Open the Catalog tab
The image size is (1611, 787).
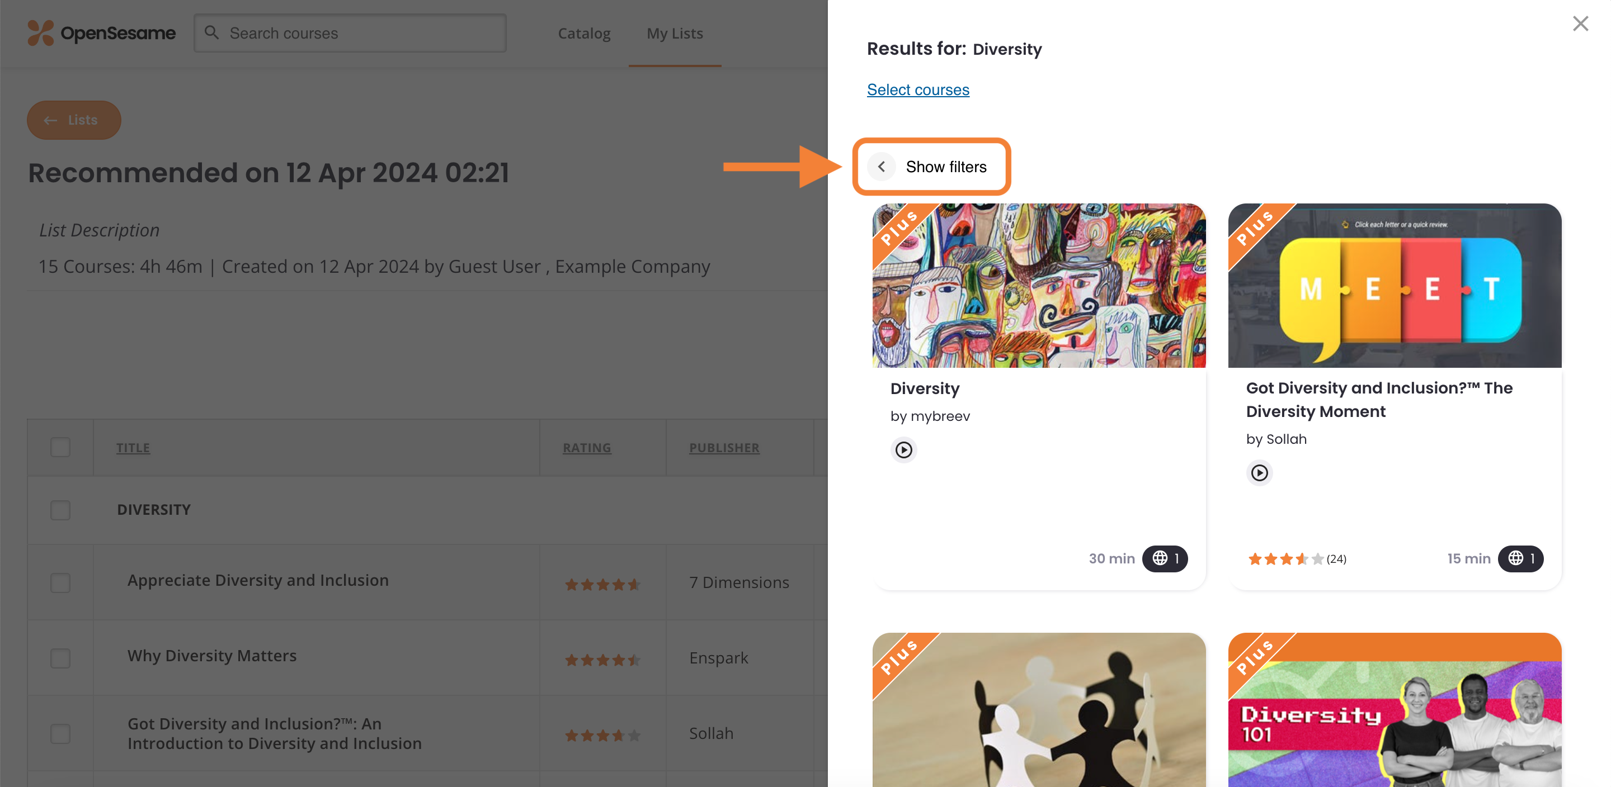coord(584,33)
